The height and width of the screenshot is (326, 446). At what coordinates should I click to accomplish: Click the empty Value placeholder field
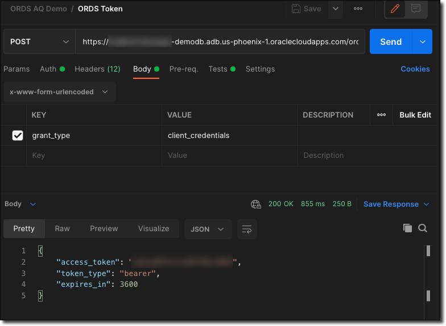pyautogui.click(x=230, y=156)
